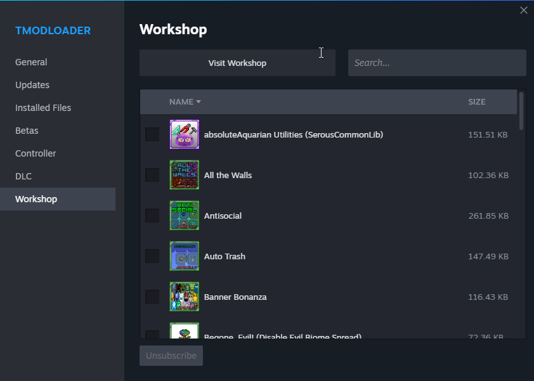Click the 'Auto Trash' mod name
Image resolution: width=534 pixels, height=381 pixels.
225,256
